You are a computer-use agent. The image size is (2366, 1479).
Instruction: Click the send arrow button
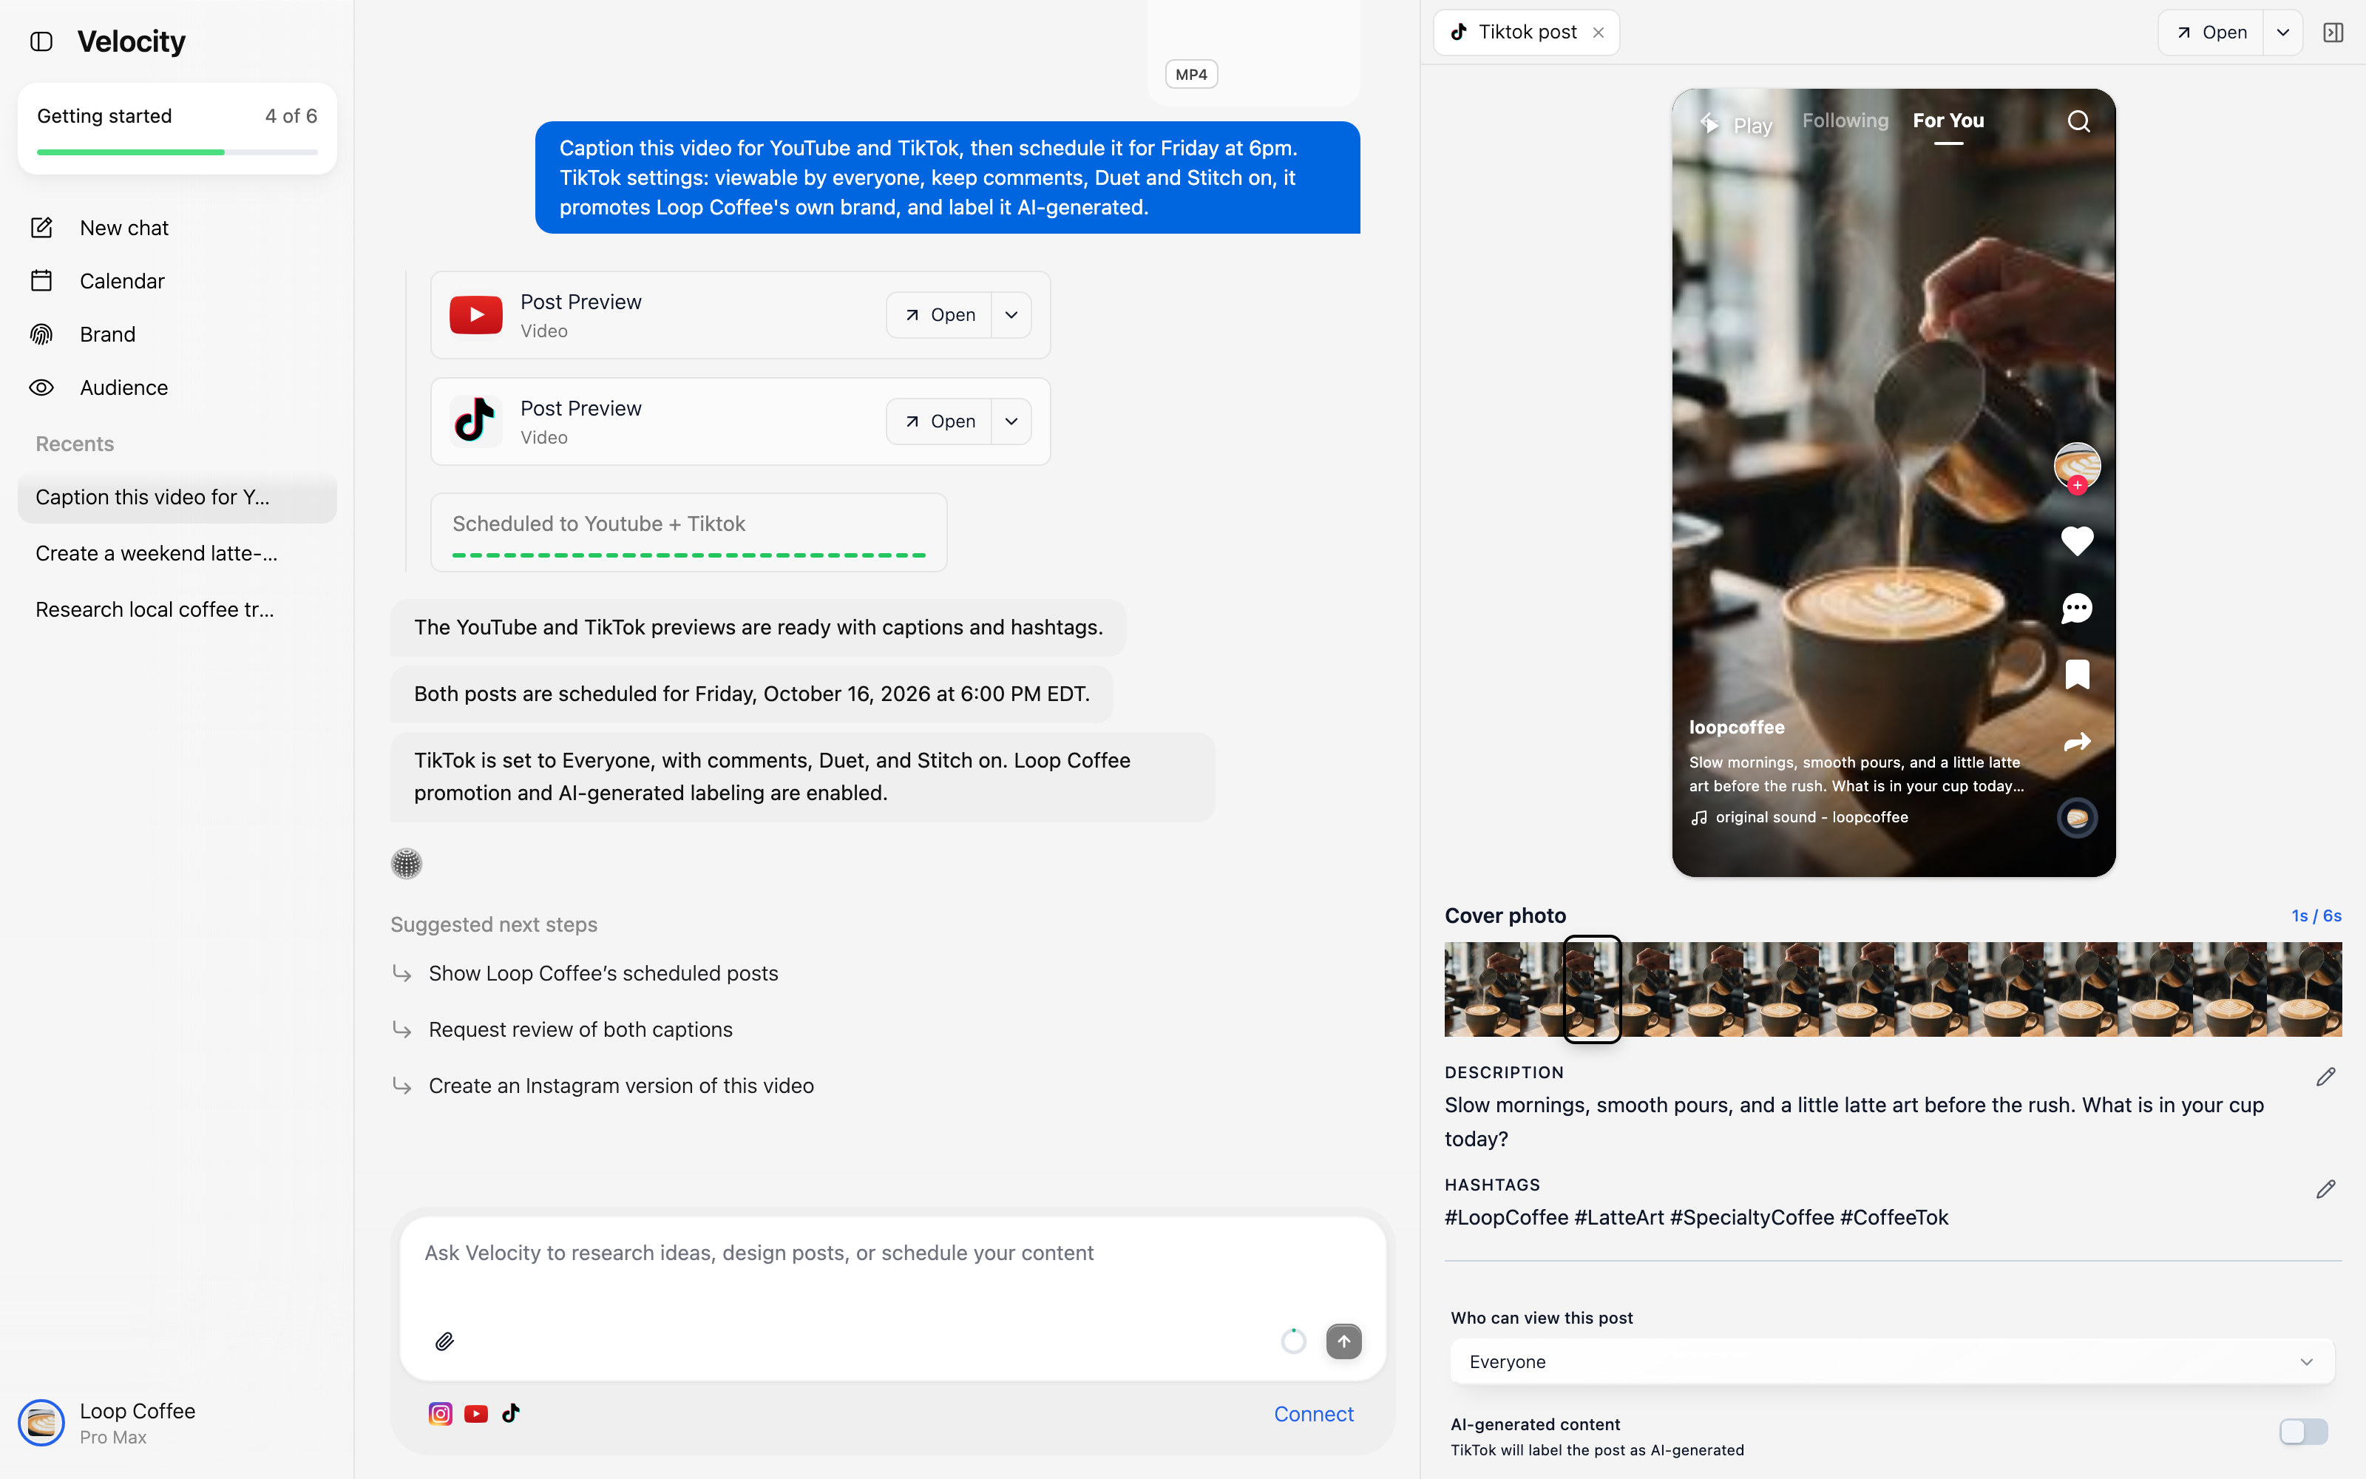click(x=1343, y=1341)
